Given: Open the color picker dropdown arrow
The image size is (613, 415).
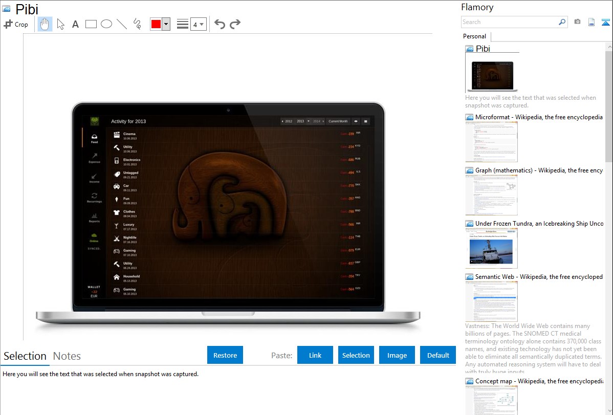Looking at the screenshot, I should (166, 24).
